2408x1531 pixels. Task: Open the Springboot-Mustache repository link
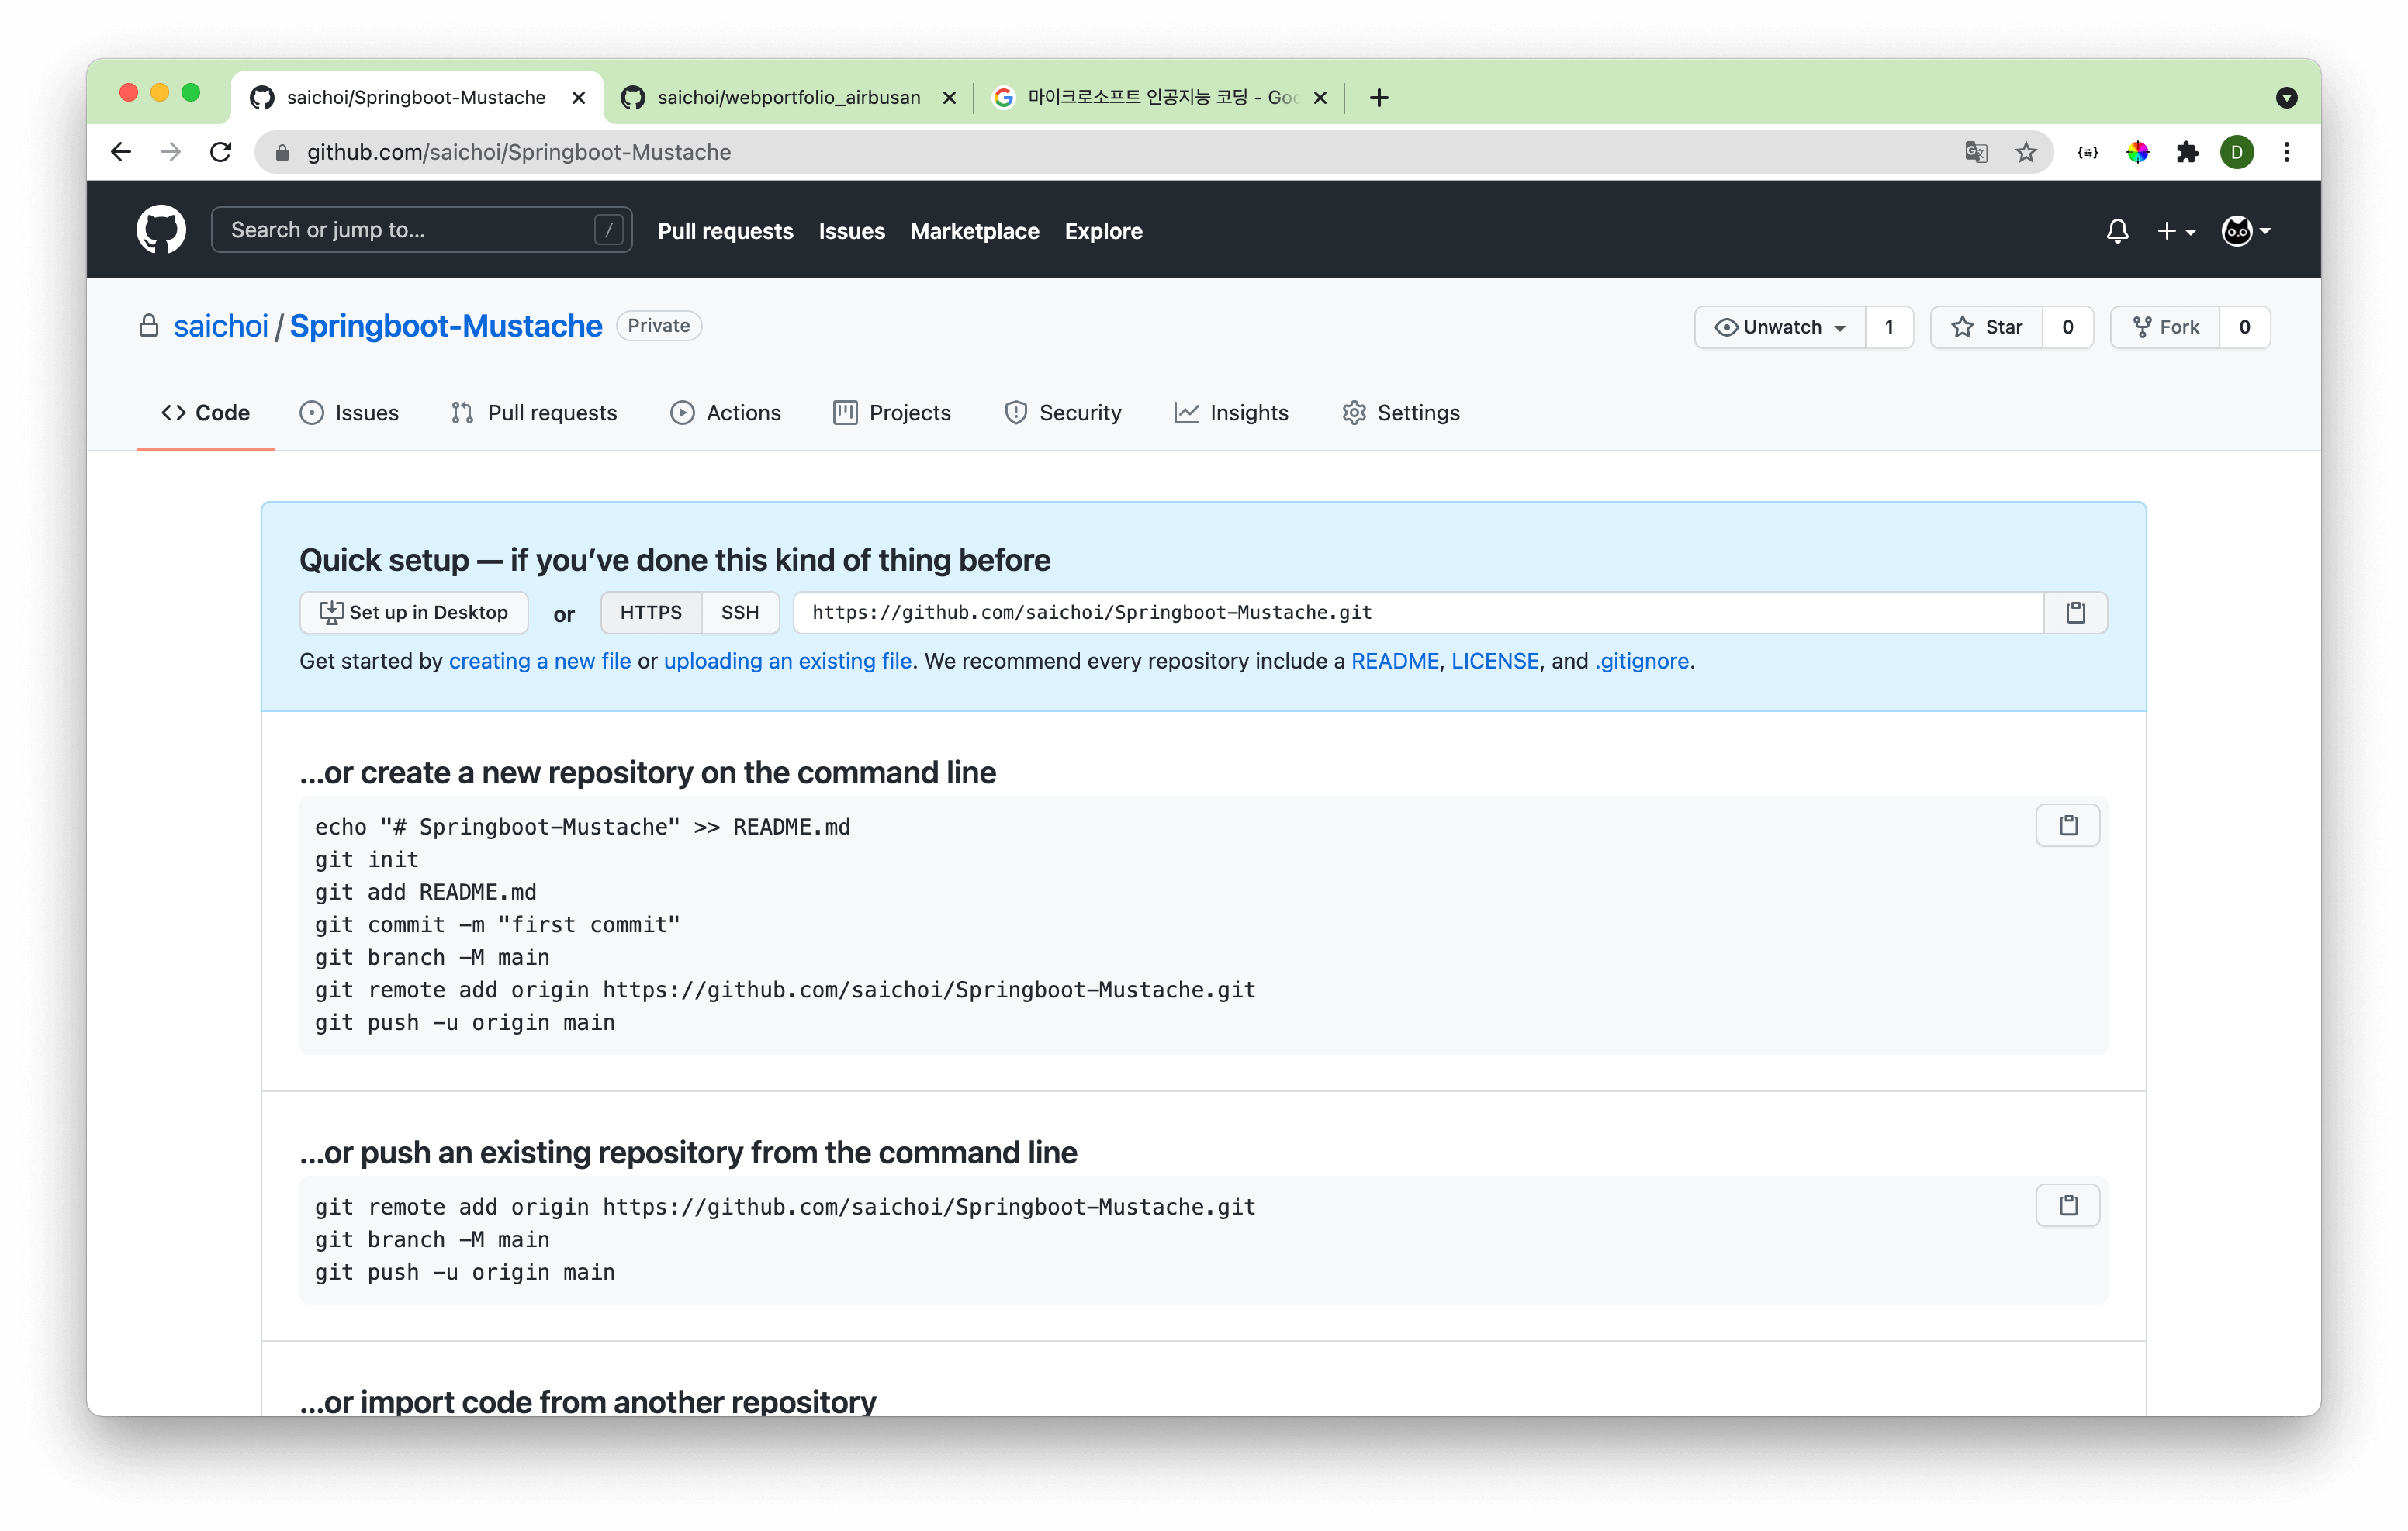[446, 326]
